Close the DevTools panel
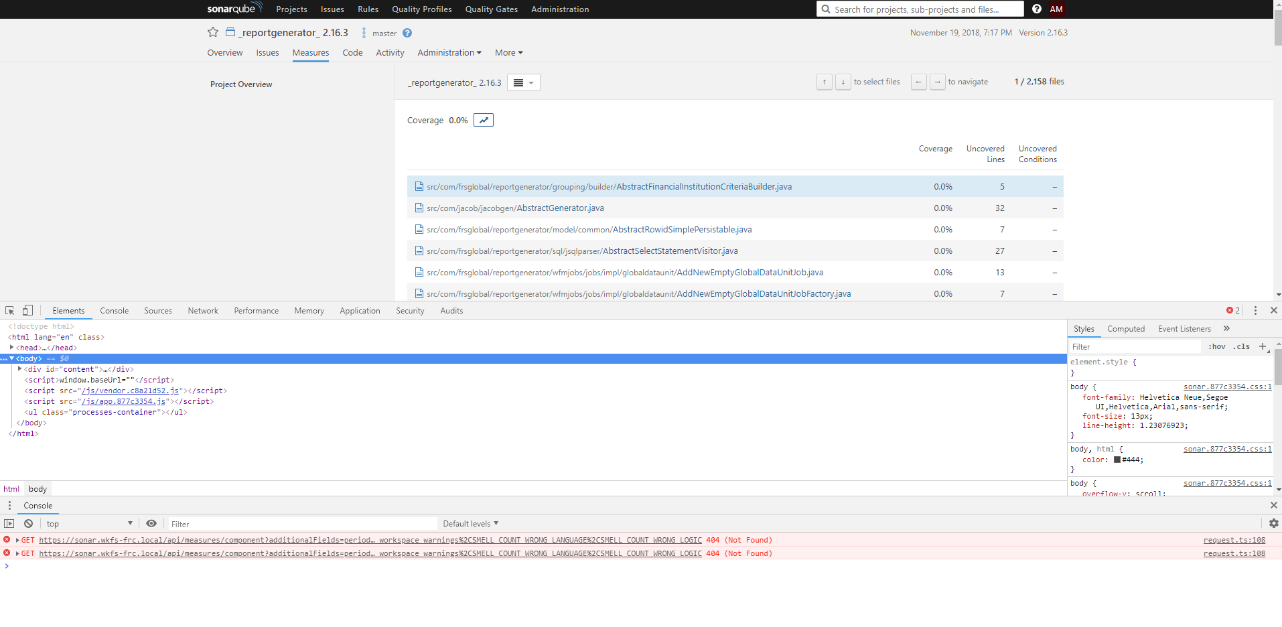This screenshot has height=627, width=1282. (1274, 310)
